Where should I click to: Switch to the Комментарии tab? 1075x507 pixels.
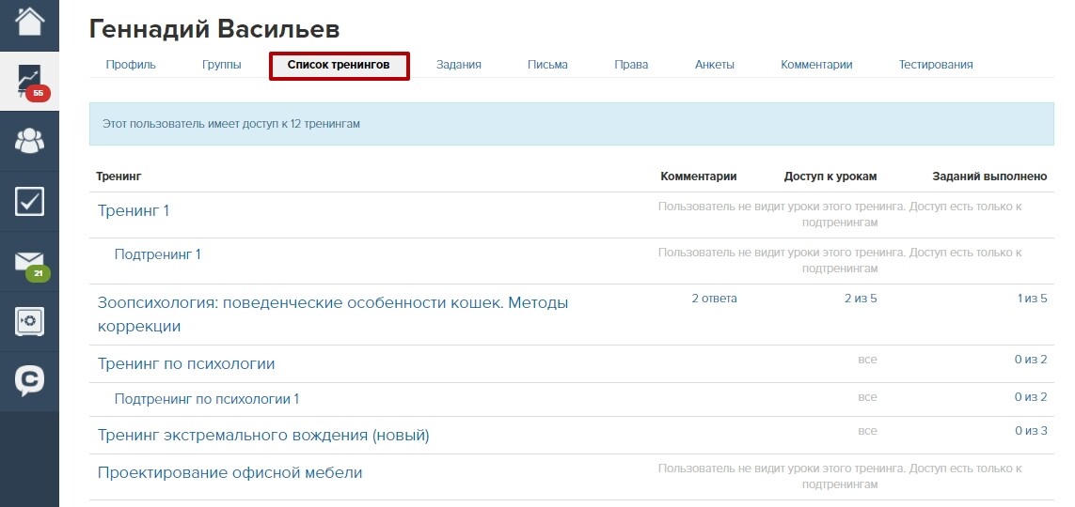point(816,65)
